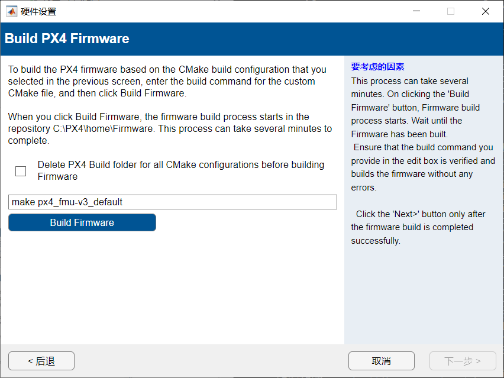Cancel setup using the 取消 button
The width and height of the screenshot is (504, 378).
point(381,361)
